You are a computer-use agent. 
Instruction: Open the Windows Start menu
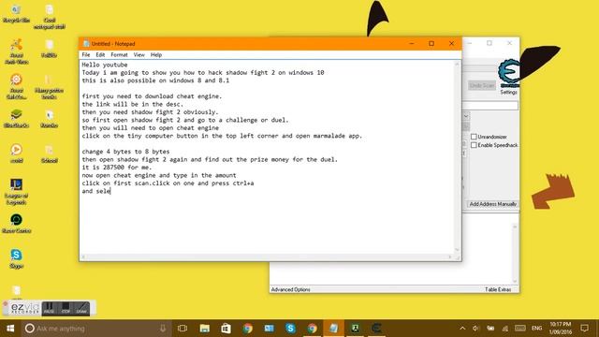(10, 329)
